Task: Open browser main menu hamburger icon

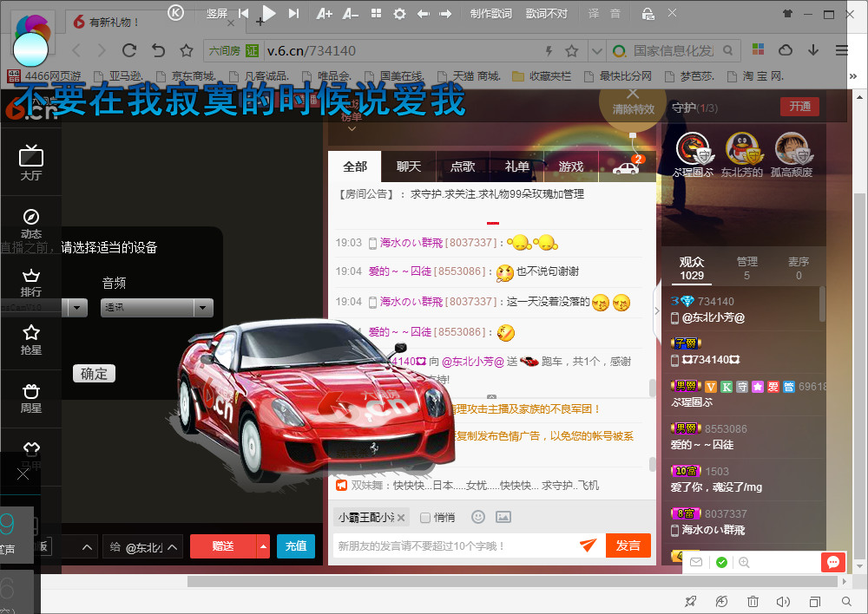Action: [842, 50]
